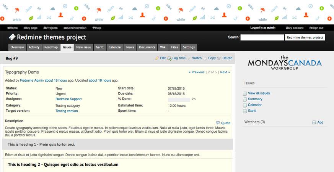Open the New issue tab
The width and height of the screenshot is (334, 172).
coord(83,47)
